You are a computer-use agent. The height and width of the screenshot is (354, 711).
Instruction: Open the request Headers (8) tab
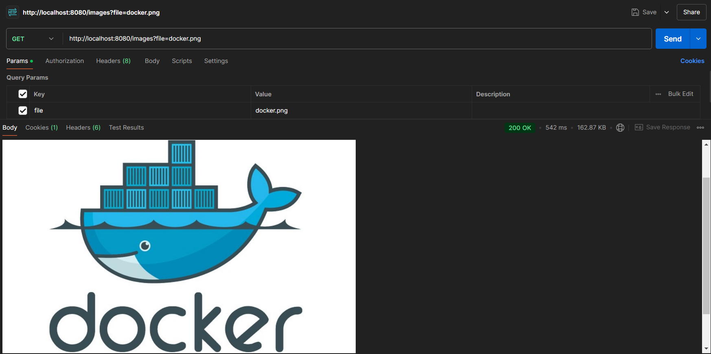coord(113,61)
